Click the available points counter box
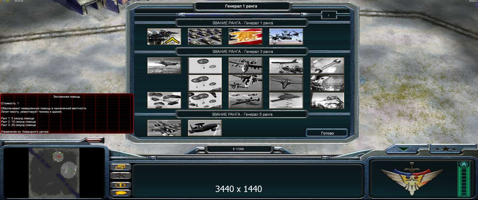Image resolution: width=478 pixels, height=200 pixels. [329, 15]
